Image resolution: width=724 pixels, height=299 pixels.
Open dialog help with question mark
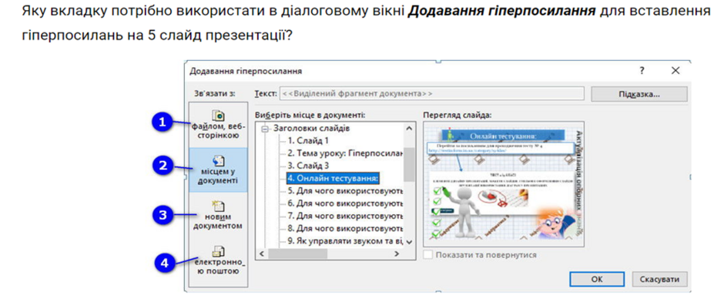642,71
